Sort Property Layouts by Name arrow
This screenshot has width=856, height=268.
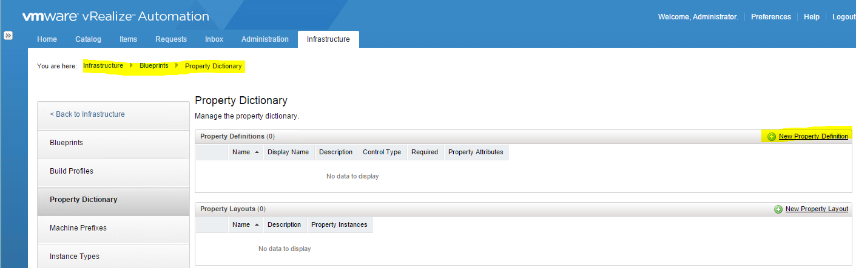point(257,224)
